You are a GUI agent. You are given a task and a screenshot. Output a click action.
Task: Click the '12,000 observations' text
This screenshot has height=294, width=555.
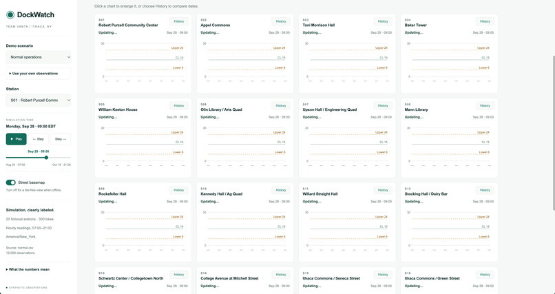coord(20,253)
